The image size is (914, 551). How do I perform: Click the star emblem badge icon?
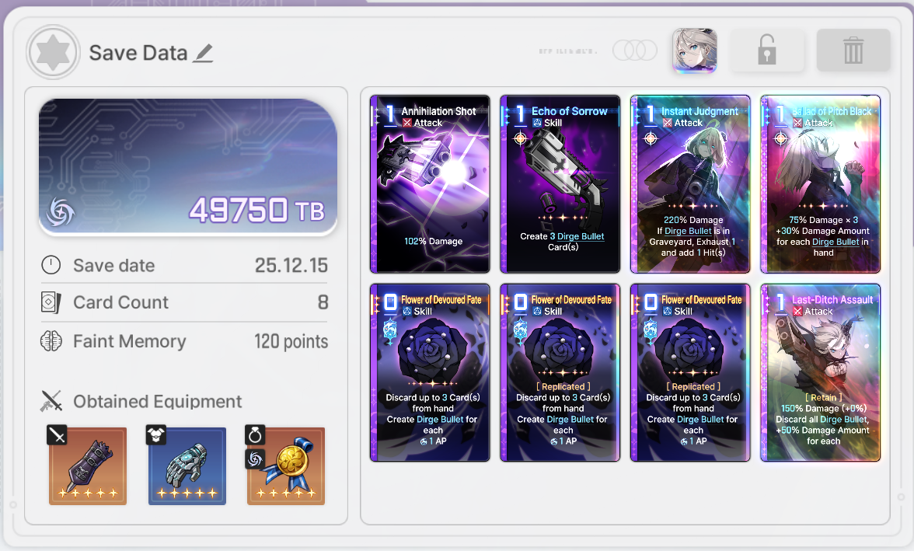click(x=53, y=53)
